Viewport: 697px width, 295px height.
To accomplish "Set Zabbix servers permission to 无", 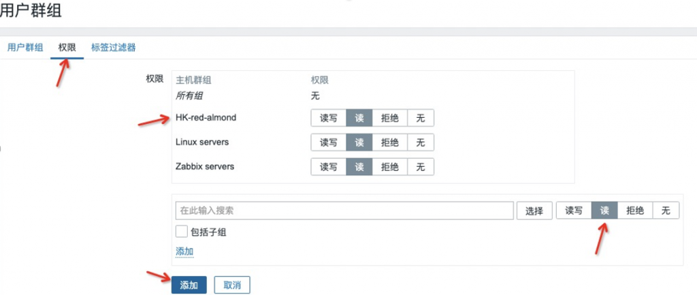I will point(421,167).
